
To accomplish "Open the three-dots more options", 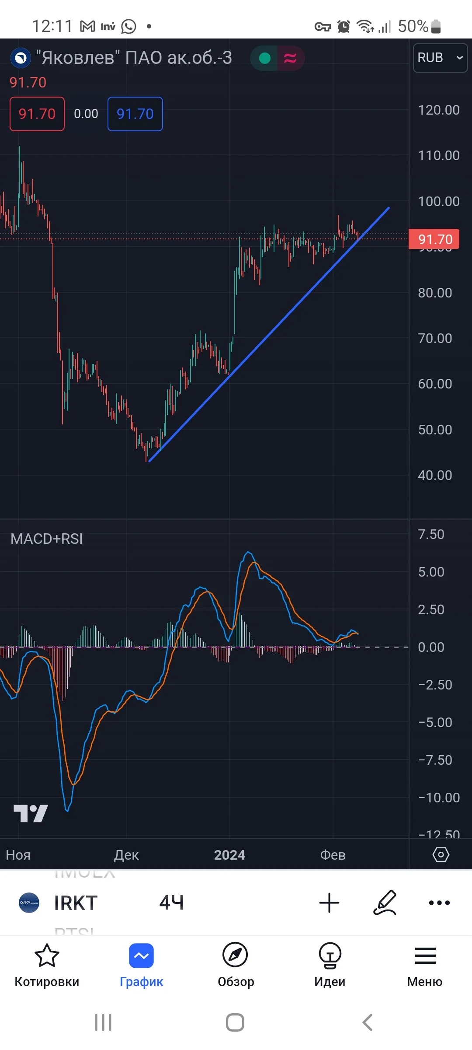I will click(x=439, y=903).
